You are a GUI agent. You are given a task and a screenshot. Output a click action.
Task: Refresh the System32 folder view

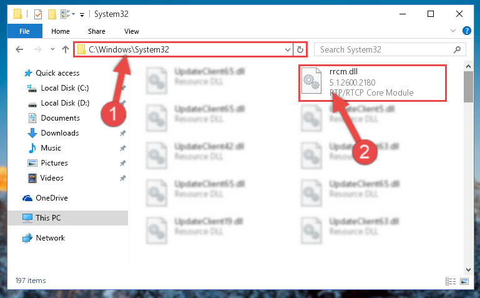pyautogui.click(x=300, y=49)
